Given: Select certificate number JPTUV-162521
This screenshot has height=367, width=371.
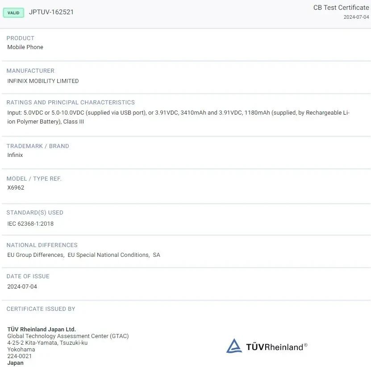Looking at the screenshot, I should [x=51, y=12].
